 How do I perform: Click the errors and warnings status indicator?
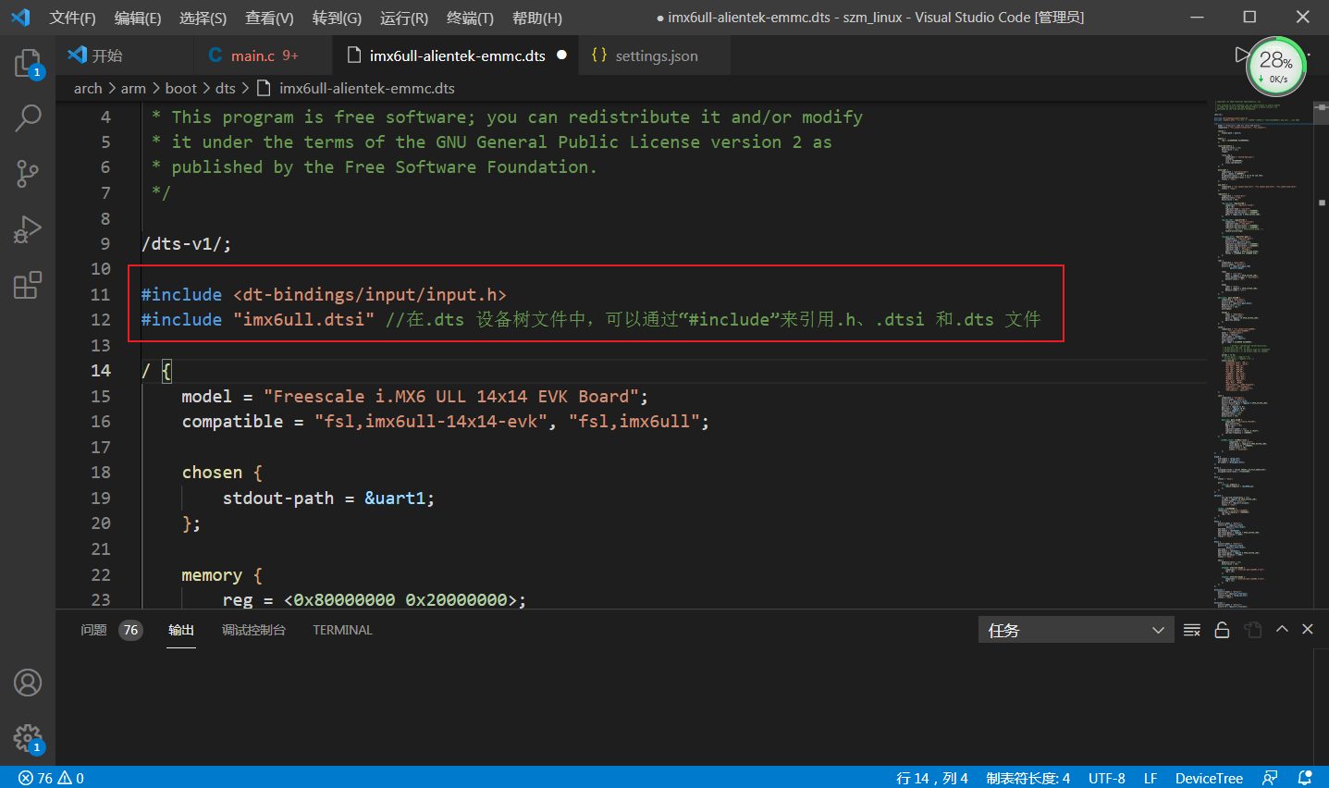[51, 778]
